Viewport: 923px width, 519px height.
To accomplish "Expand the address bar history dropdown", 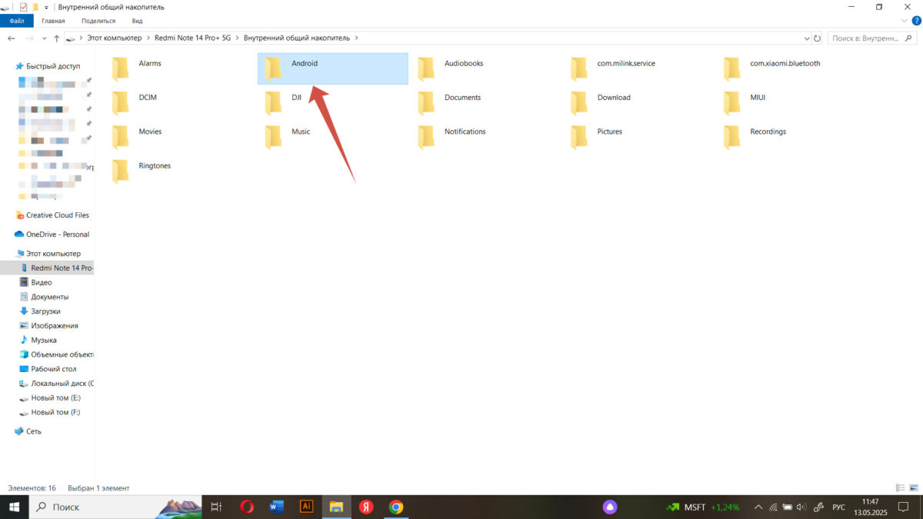I will tap(805, 38).
